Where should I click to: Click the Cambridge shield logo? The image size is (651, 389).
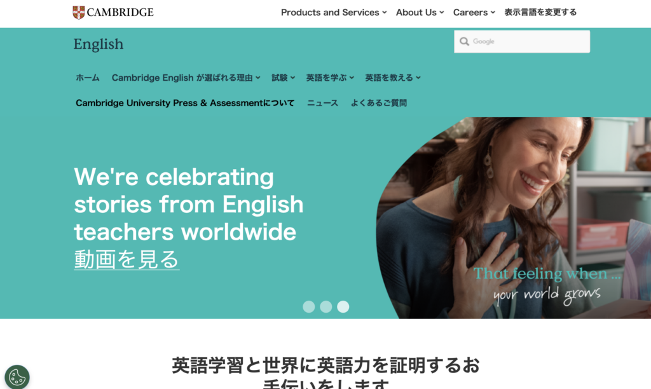pos(78,13)
